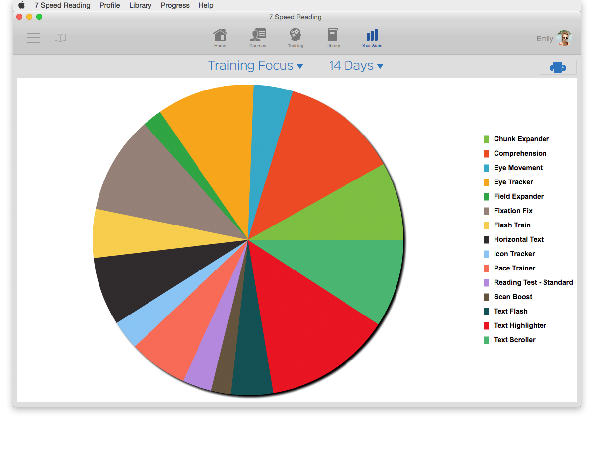This screenshot has height=450, width=594.
Task: Select the Your Stats bar-chart icon
Action: [372, 38]
